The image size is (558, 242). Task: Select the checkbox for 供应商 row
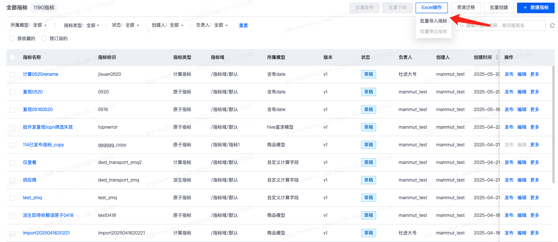click(12, 180)
